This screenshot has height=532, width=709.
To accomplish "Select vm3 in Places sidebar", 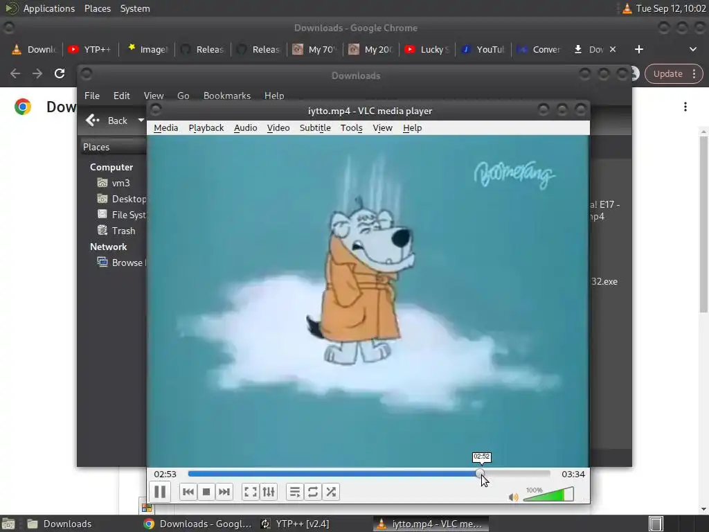I will 114,183.
